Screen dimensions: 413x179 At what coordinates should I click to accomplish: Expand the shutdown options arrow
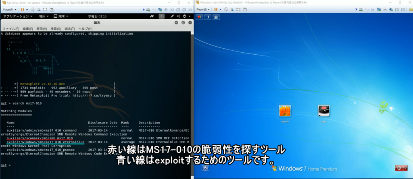[x=405, y=168]
